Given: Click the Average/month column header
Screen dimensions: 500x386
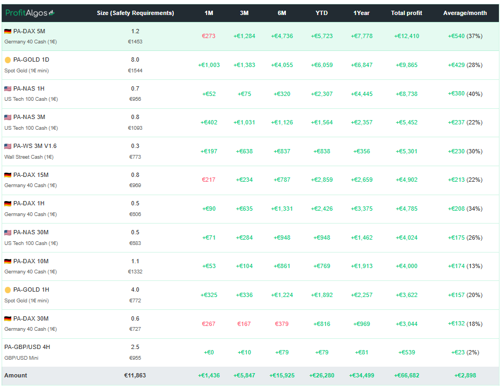Looking at the screenshot, I should [x=465, y=13].
